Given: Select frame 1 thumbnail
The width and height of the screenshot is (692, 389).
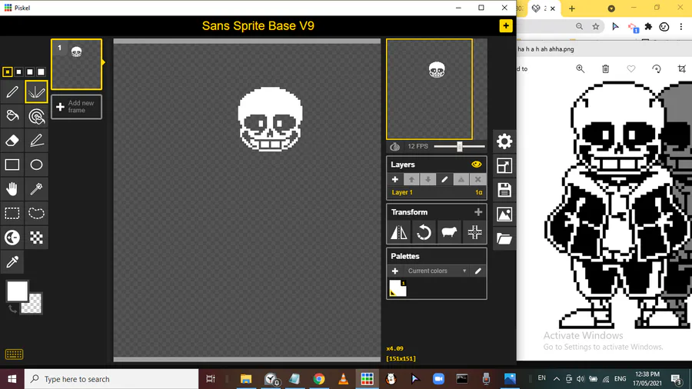Looking at the screenshot, I should [76, 65].
